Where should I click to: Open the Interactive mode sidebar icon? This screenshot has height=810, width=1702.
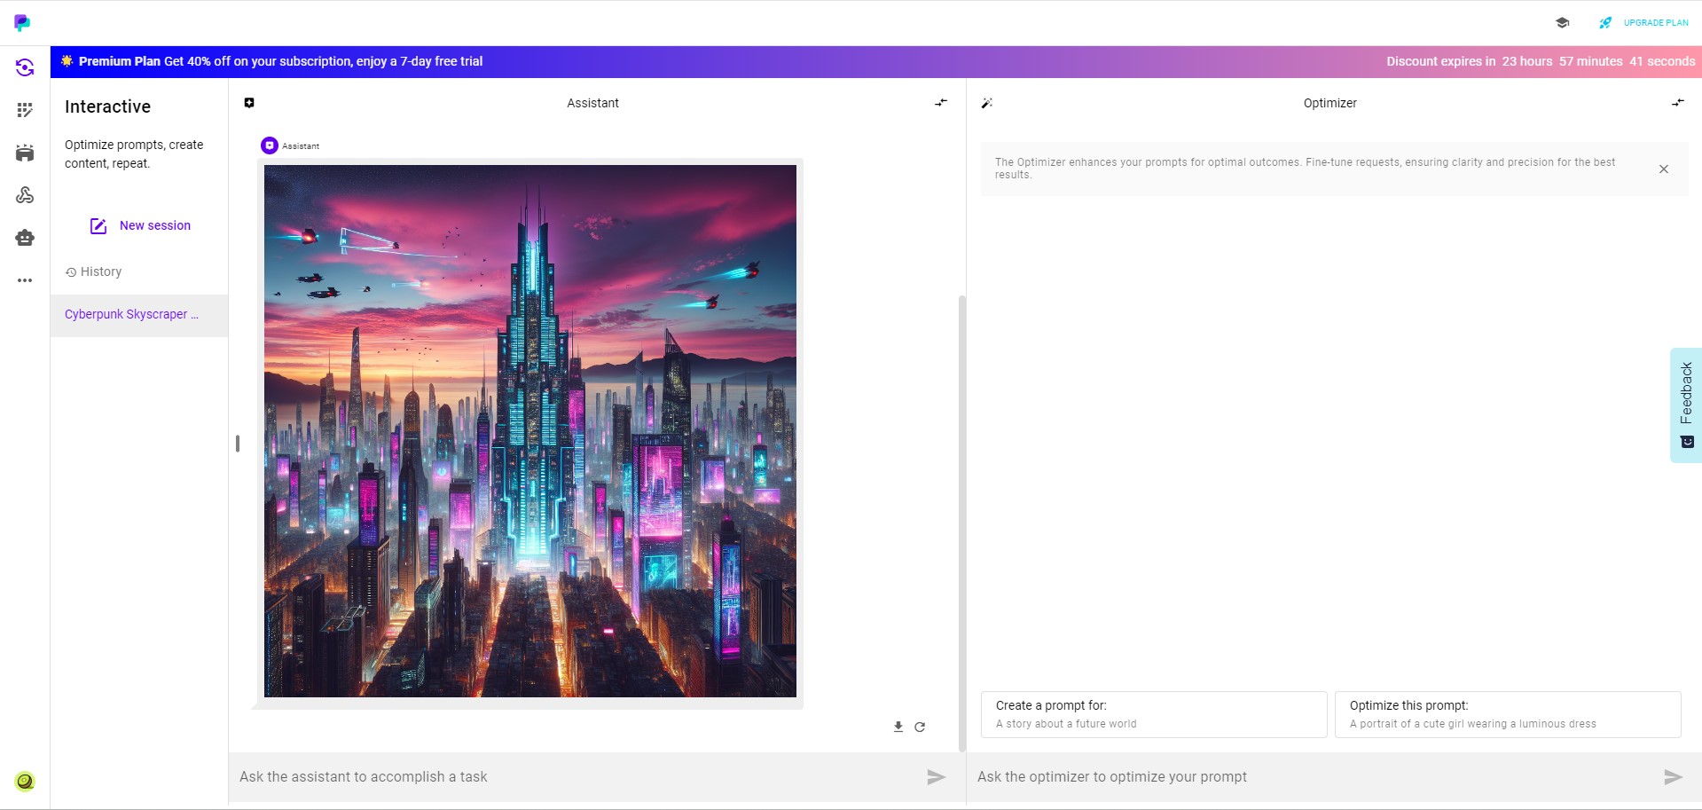click(x=25, y=67)
